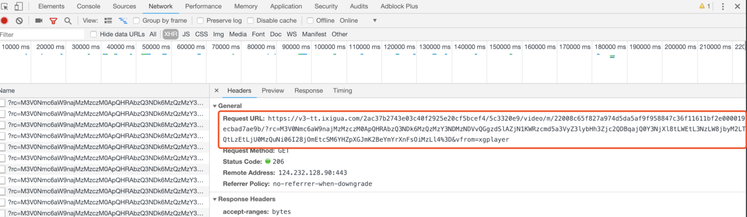Click the red record network log button
This screenshot has height=217, width=747.
pos(4,20)
